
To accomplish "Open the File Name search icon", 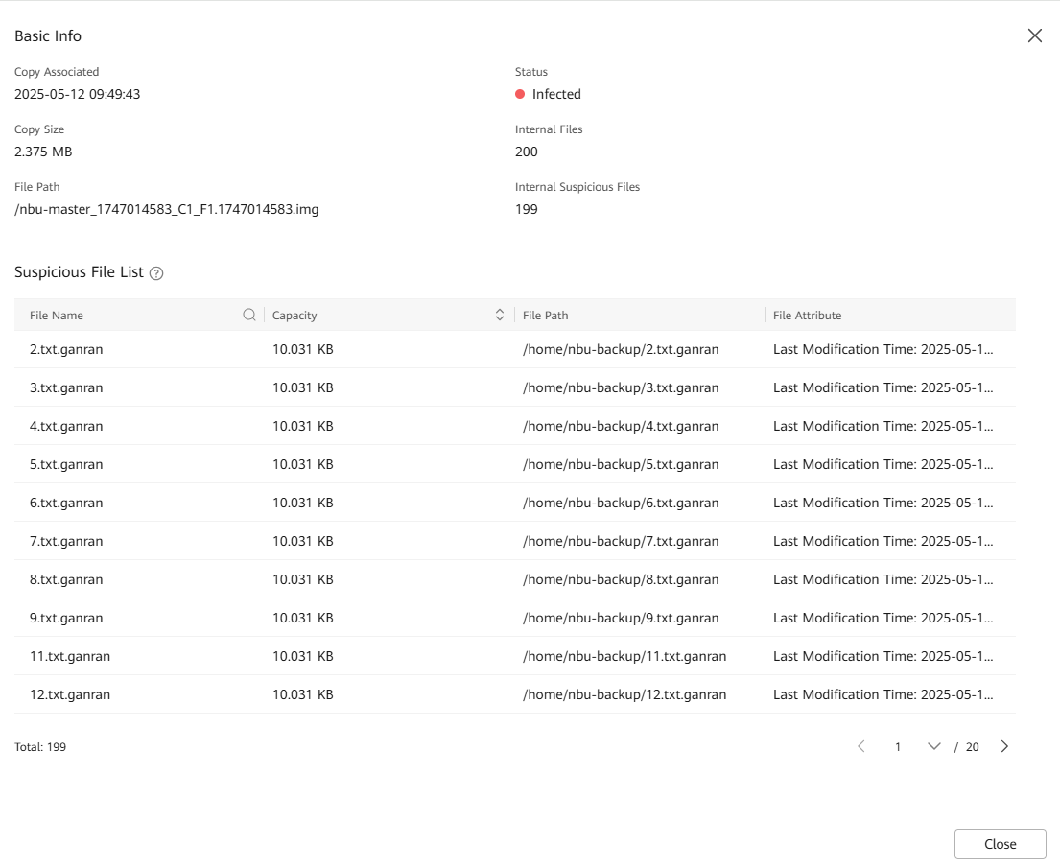I will (249, 315).
